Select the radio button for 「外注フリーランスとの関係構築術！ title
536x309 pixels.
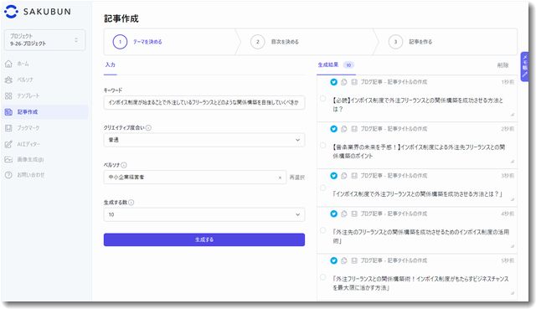click(322, 277)
